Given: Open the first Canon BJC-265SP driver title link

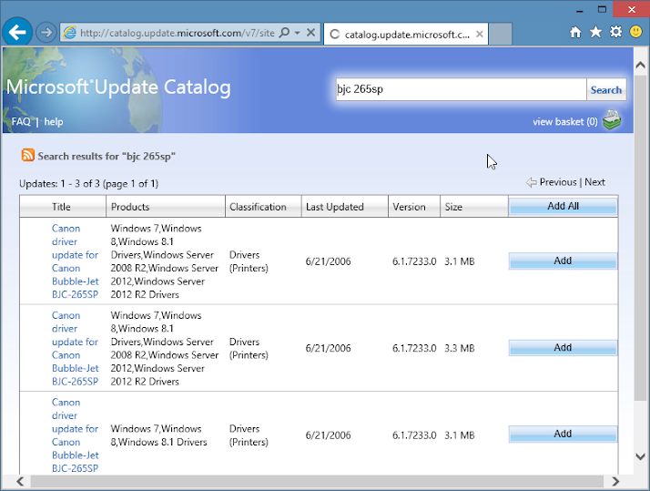Looking at the screenshot, I should point(75,261).
